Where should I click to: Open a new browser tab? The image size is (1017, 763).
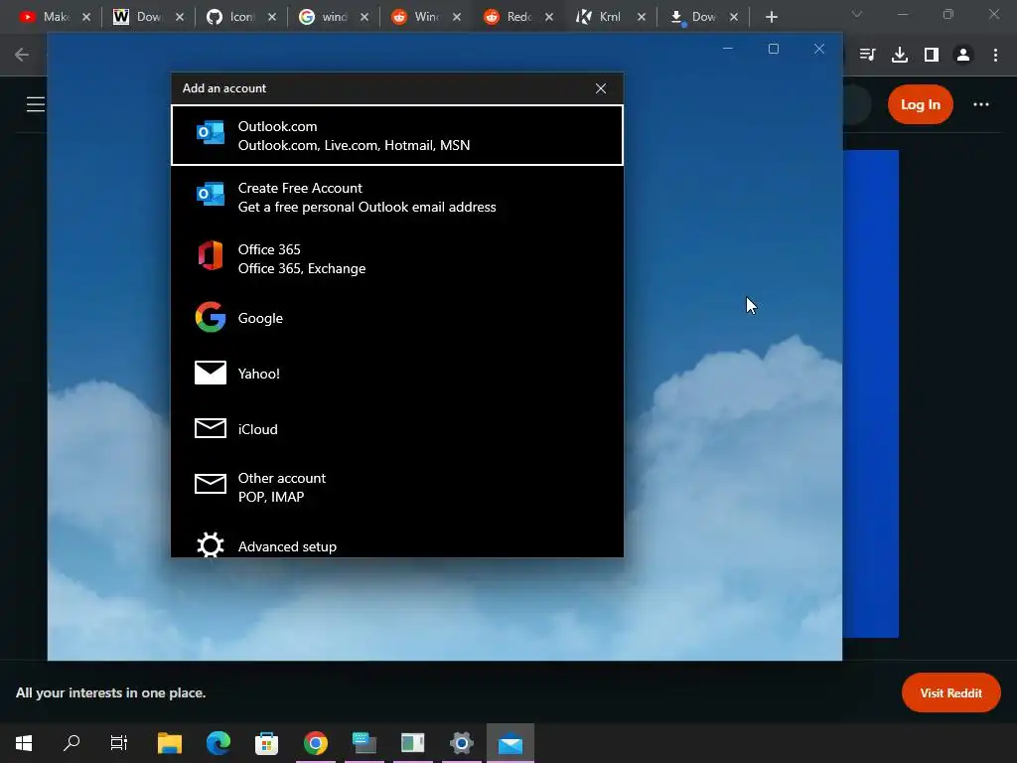[x=771, y=17]
